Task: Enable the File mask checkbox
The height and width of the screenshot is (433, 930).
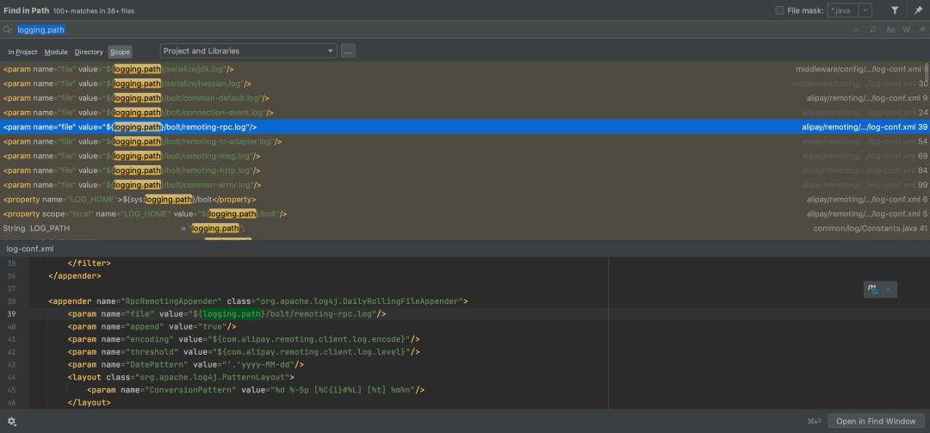Action: (780, 10)
